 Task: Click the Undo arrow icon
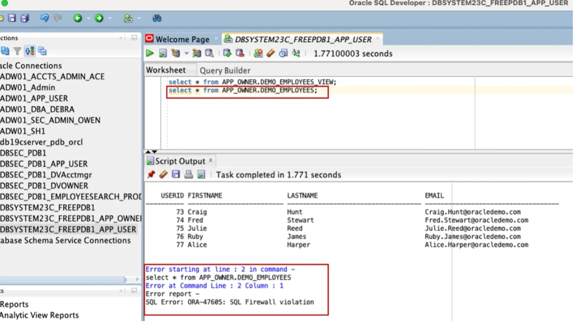[x=45, y=18]
